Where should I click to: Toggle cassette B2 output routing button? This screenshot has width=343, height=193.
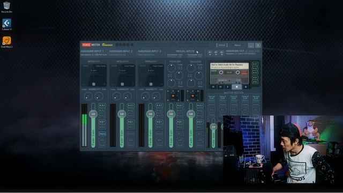tap(255, 82)
